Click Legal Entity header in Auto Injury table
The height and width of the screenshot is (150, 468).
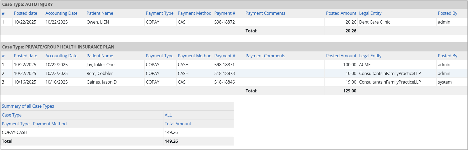coord(370,13)
